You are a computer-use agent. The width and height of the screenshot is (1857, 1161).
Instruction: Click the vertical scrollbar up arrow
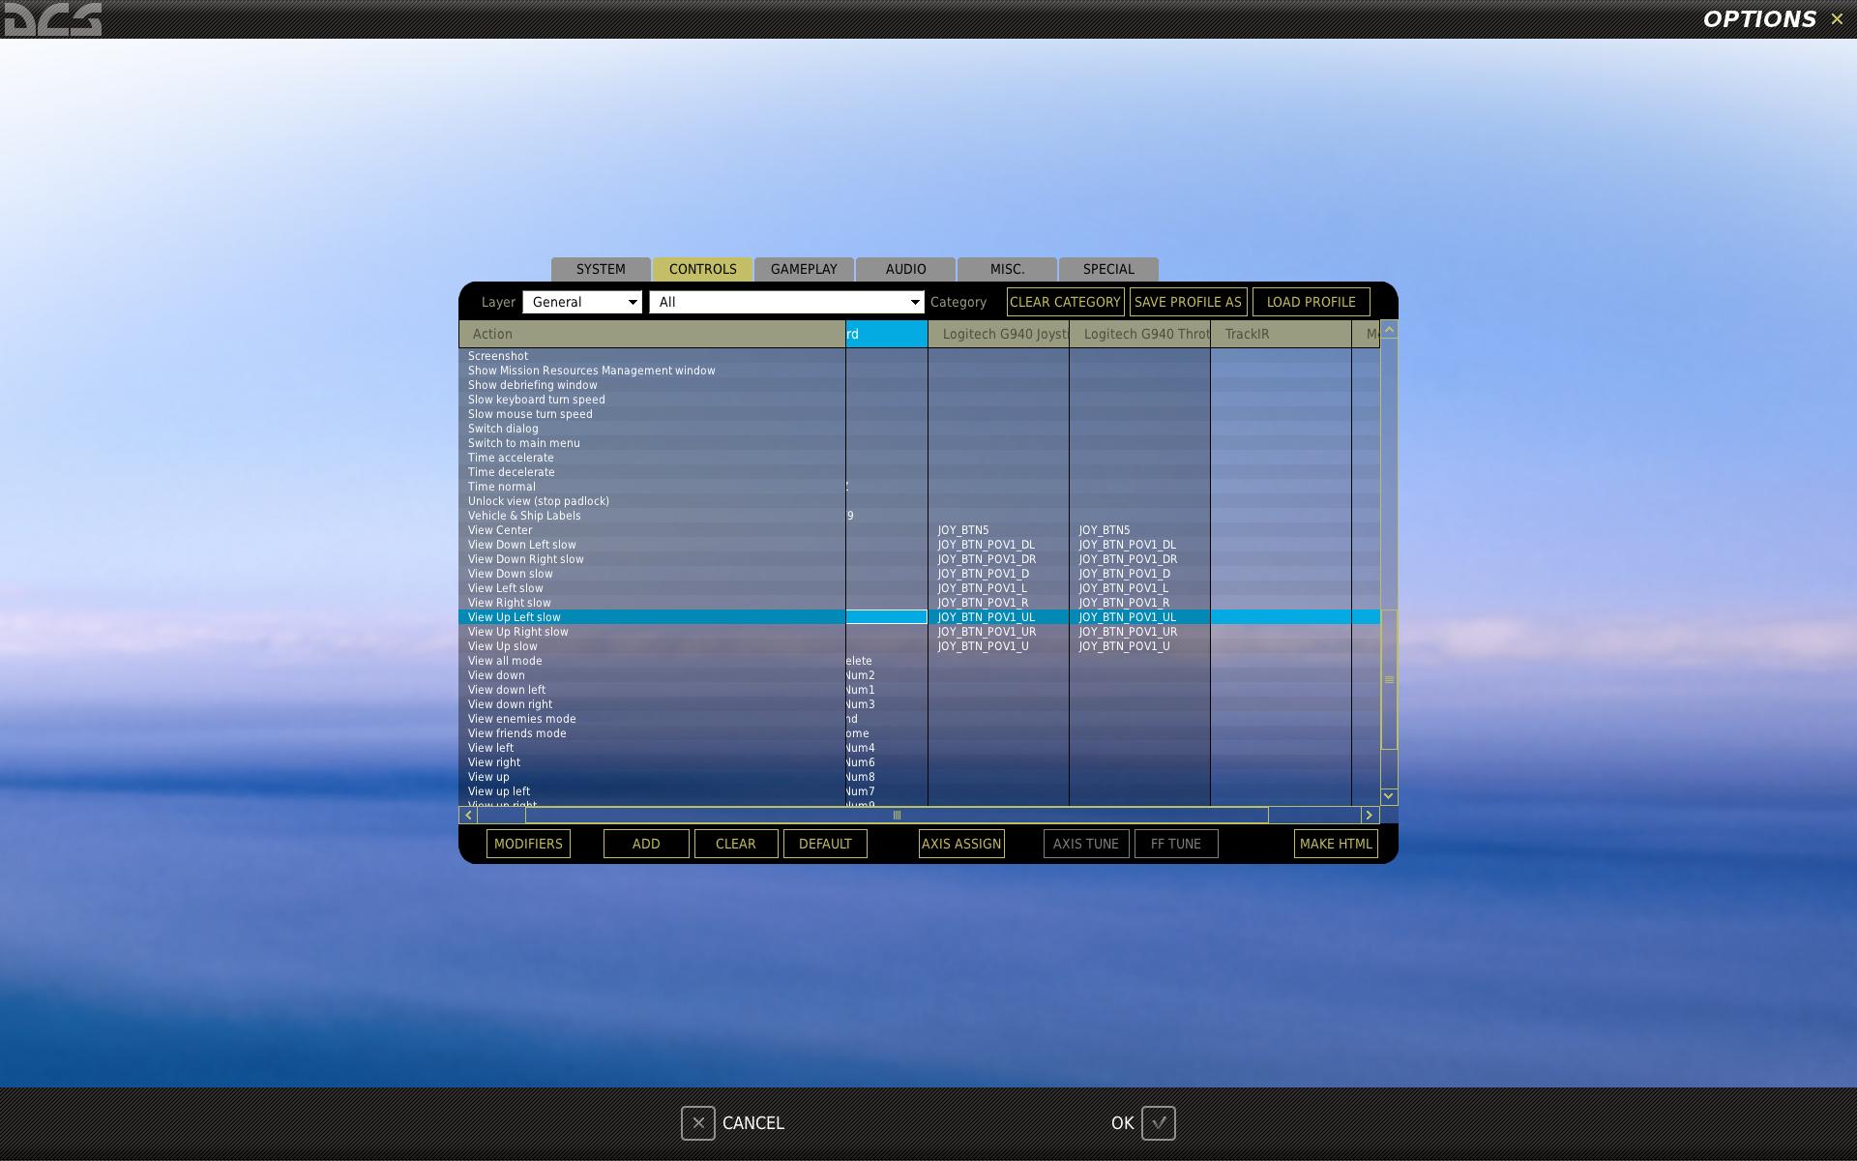coord(1389,330)
